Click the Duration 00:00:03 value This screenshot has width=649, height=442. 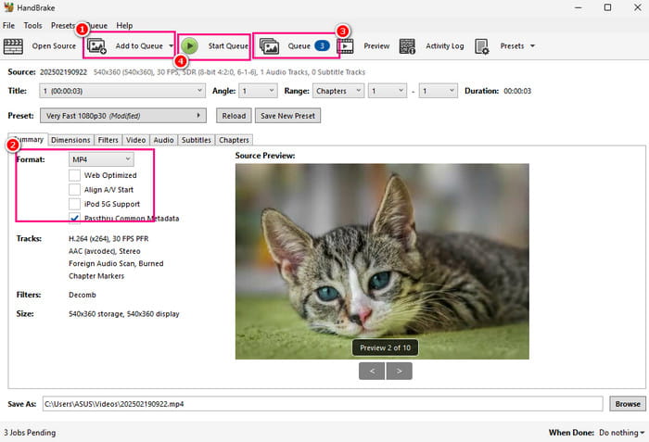click(517, 91)
